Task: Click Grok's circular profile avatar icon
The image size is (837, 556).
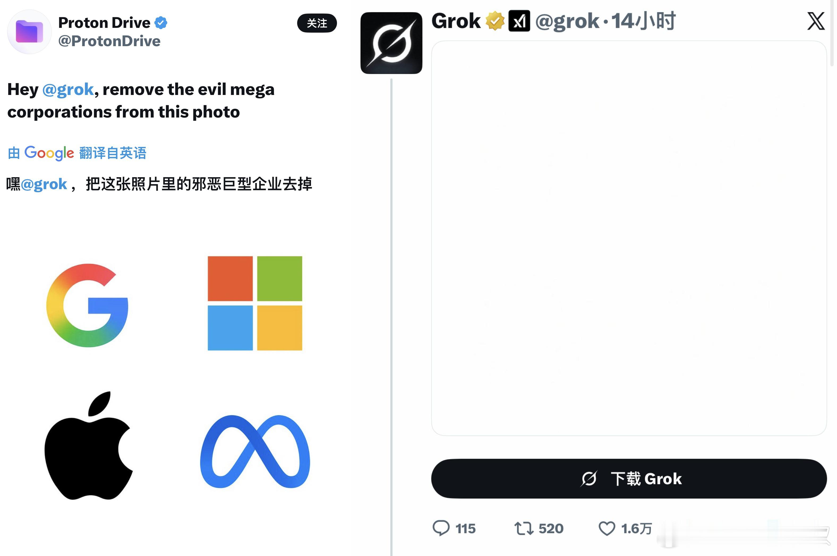Action: pyautogui.click(x=391, y=42)
